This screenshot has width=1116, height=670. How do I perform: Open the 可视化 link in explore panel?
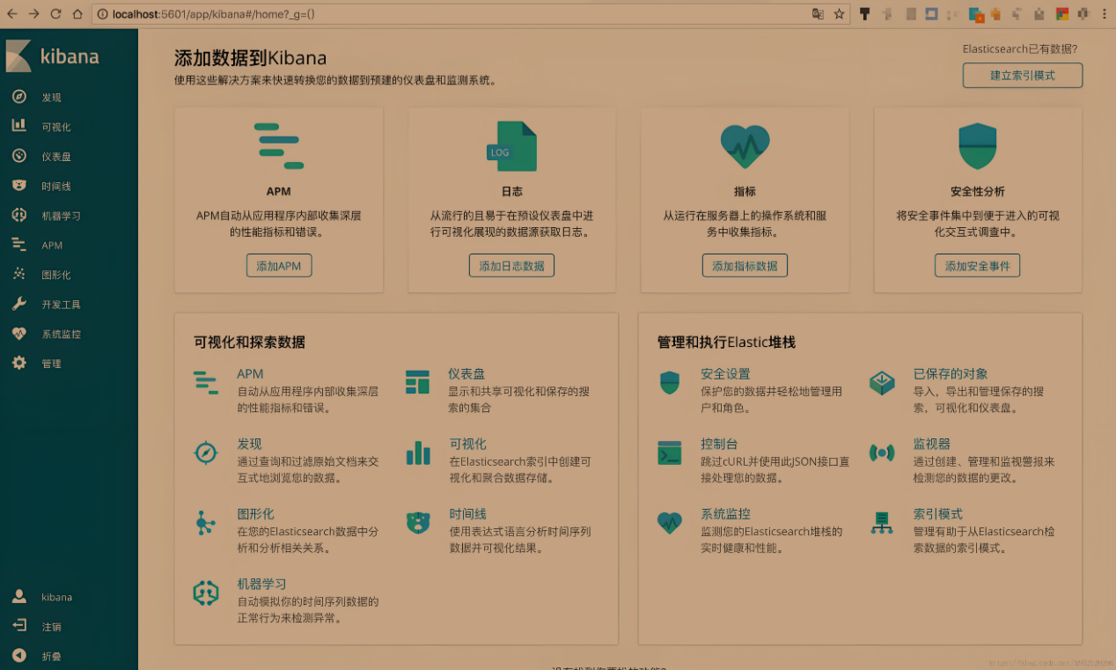[467, 445]
